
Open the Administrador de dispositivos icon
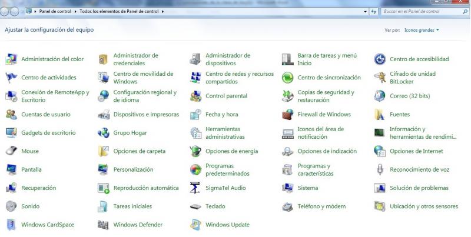(x=195, y=59)
